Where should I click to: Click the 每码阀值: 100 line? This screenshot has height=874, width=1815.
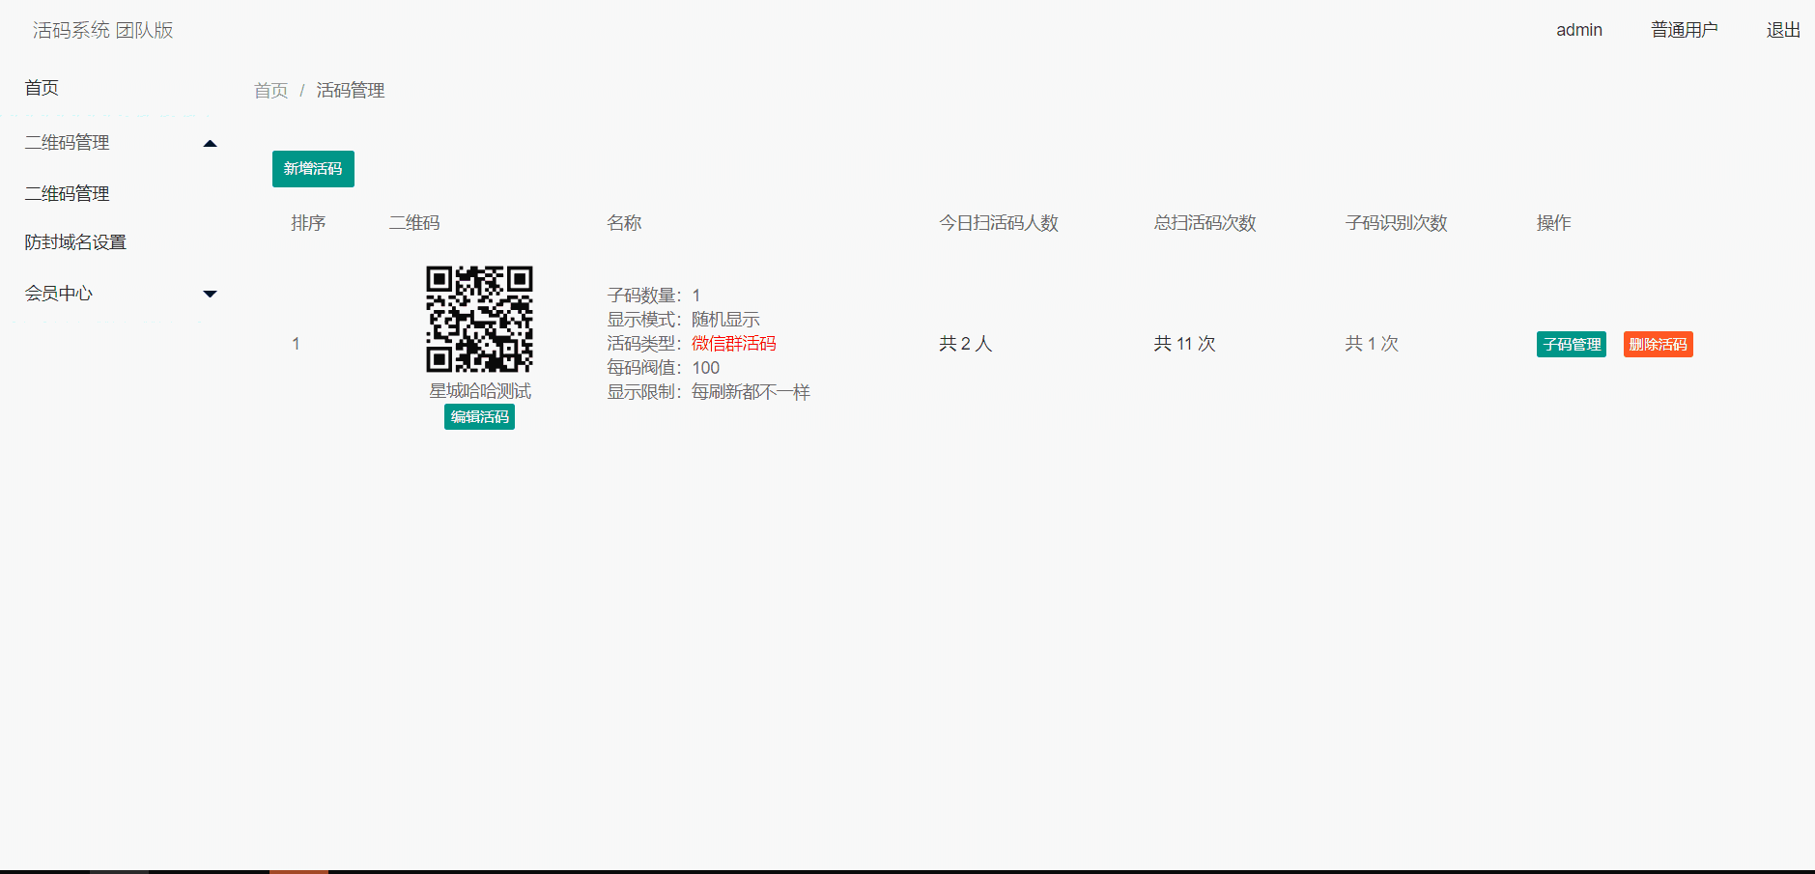[x=664, y=368]
